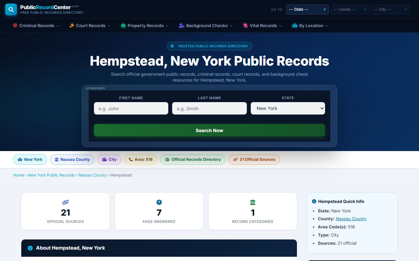Click the "Type: City" quick info line

[328, 235]
